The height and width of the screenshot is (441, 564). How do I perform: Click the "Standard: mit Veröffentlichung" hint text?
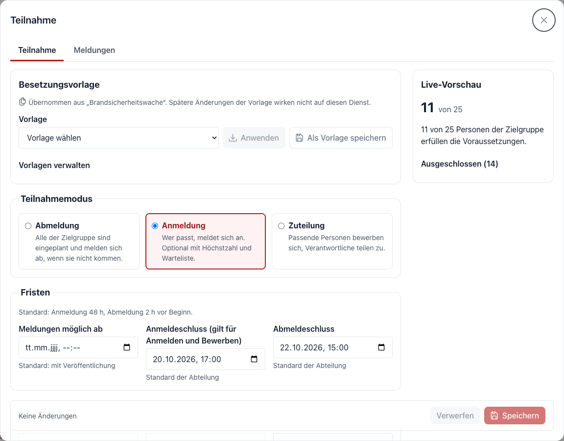tap(67, 366)
